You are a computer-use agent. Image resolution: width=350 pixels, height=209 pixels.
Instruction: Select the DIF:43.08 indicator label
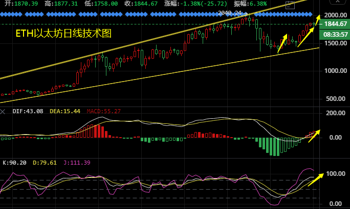[x=25, y=111]
